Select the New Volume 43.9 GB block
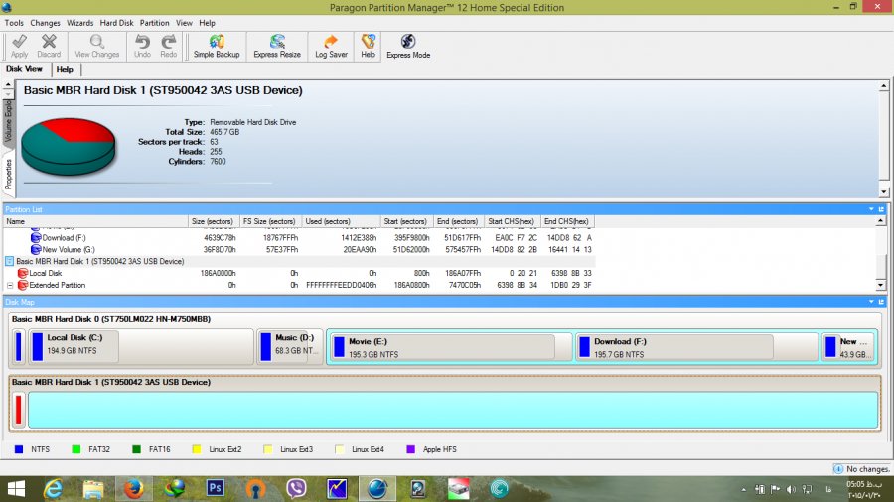Image resolution: width=894 pixels, height=502 pixels. point(848,346)
